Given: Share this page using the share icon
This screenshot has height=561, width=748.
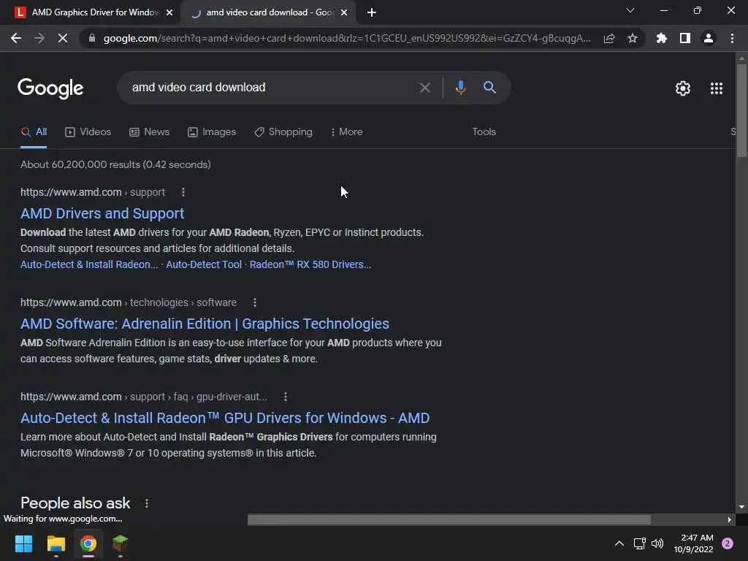Looking at the screenshot, I should (609, 38).
